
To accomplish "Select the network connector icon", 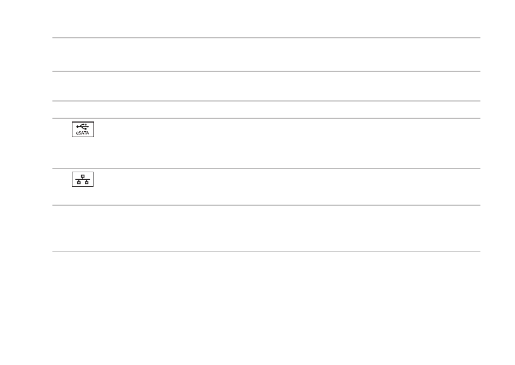I will (83, 179).
